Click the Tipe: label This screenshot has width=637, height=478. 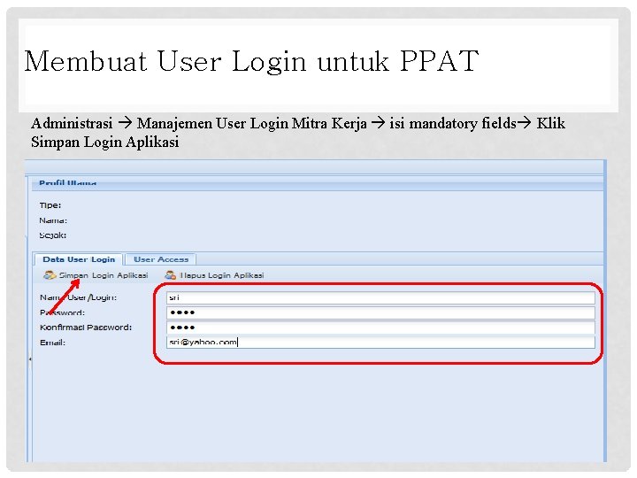pyautogui.click(x=50, y=205)
